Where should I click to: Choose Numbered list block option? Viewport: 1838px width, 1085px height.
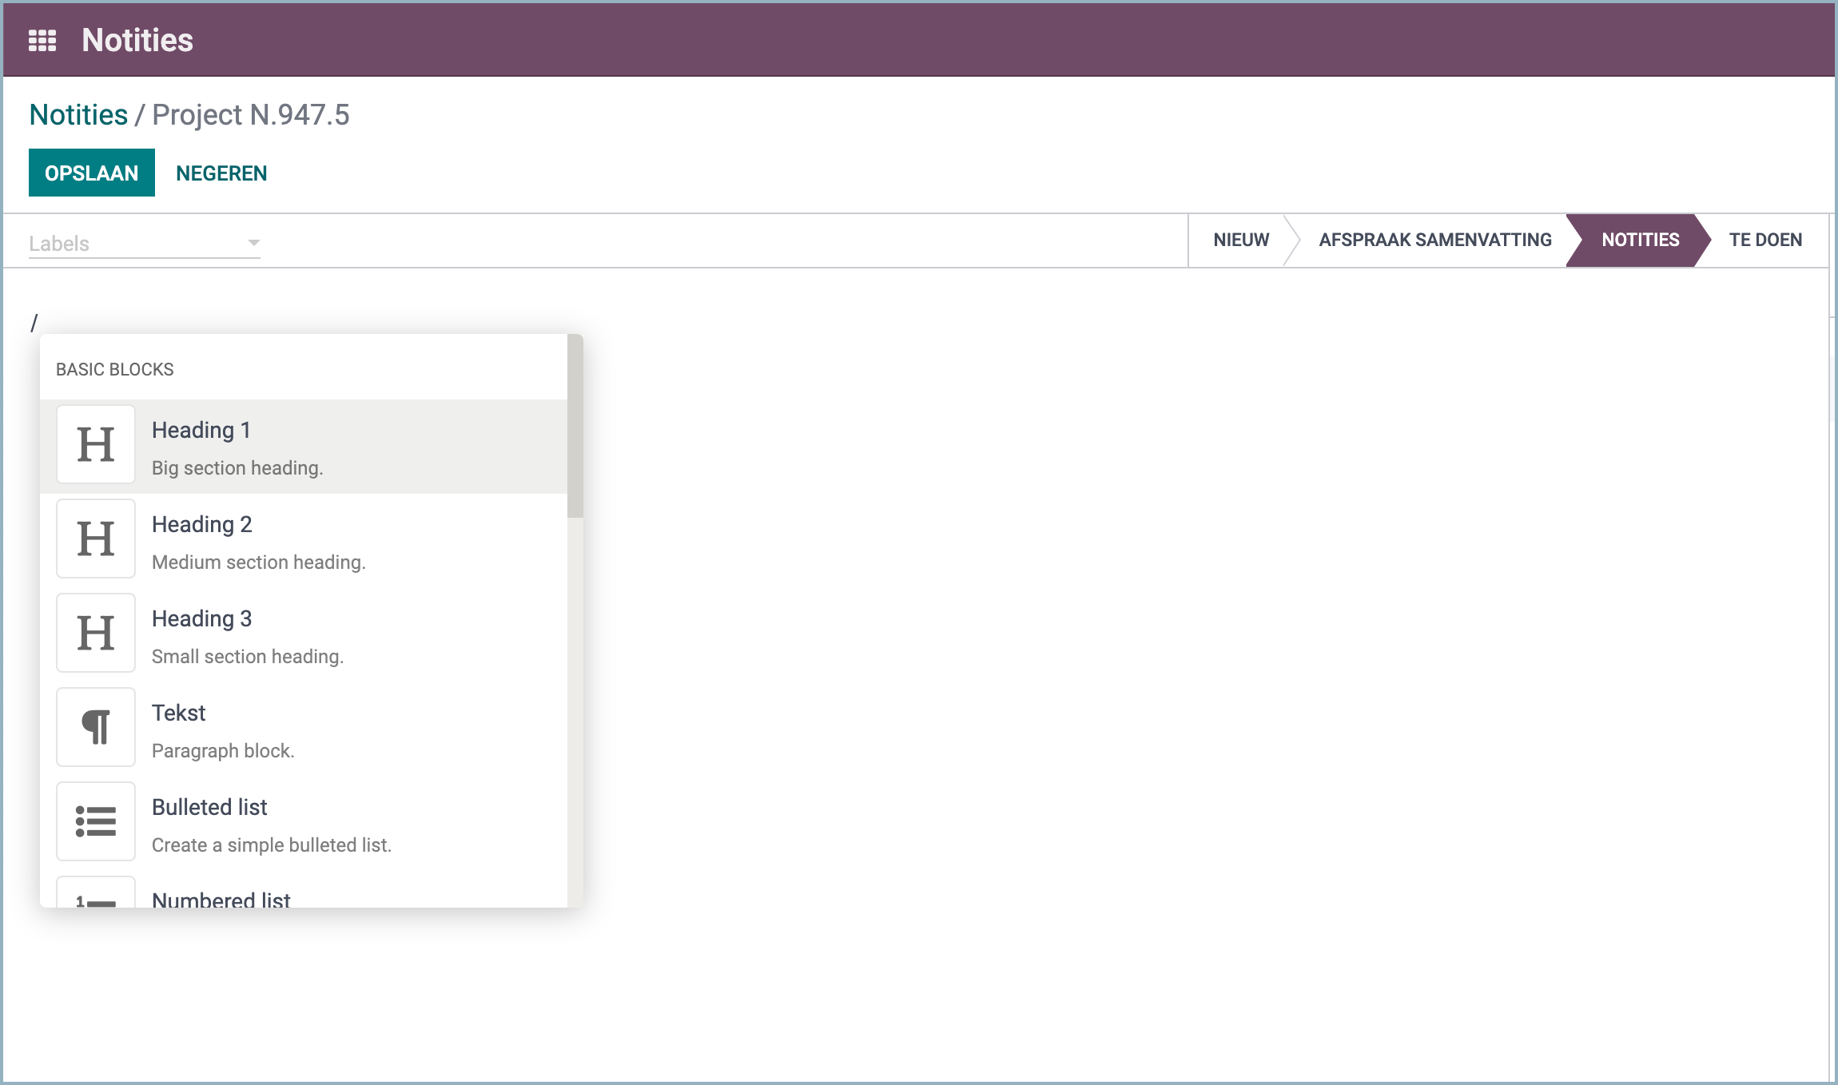click(x=304, y=890)
